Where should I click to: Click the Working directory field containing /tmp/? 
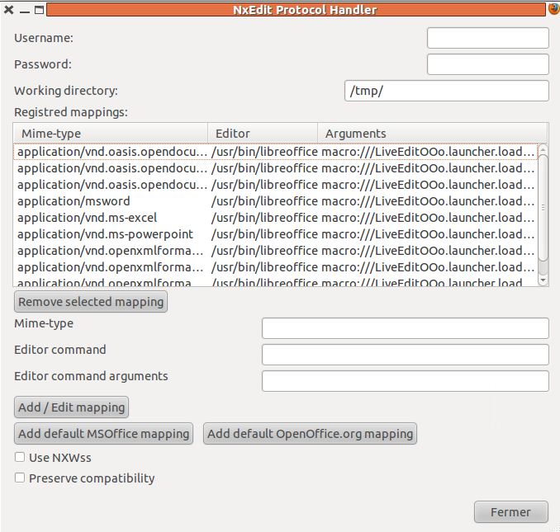coord(446,91)
